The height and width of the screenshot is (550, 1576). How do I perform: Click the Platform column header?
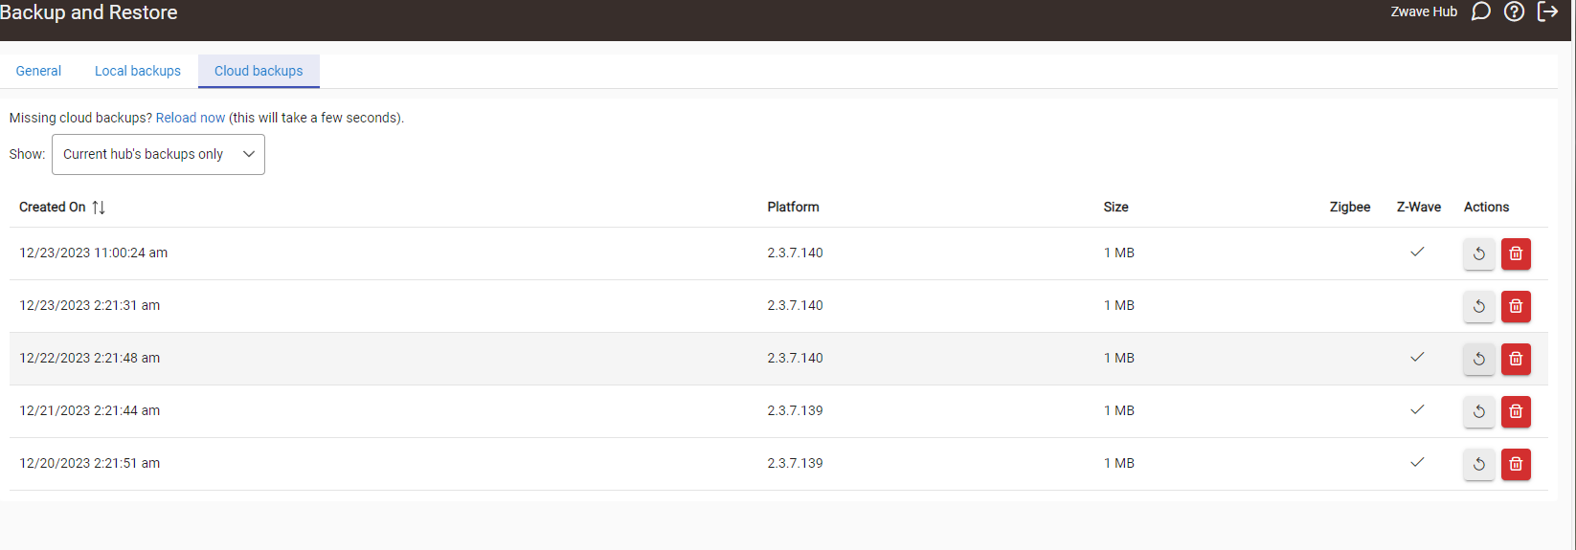793,208
